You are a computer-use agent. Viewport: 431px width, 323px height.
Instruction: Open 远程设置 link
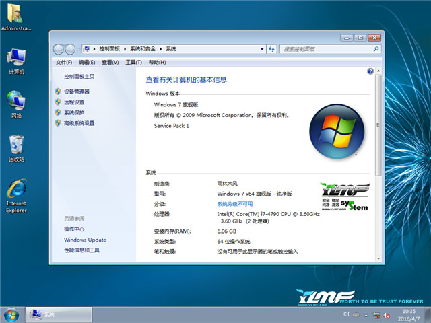[x=74, y=102]
